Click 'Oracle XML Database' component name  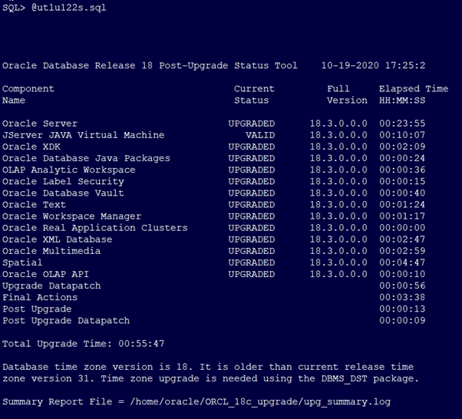coord(57,239)
